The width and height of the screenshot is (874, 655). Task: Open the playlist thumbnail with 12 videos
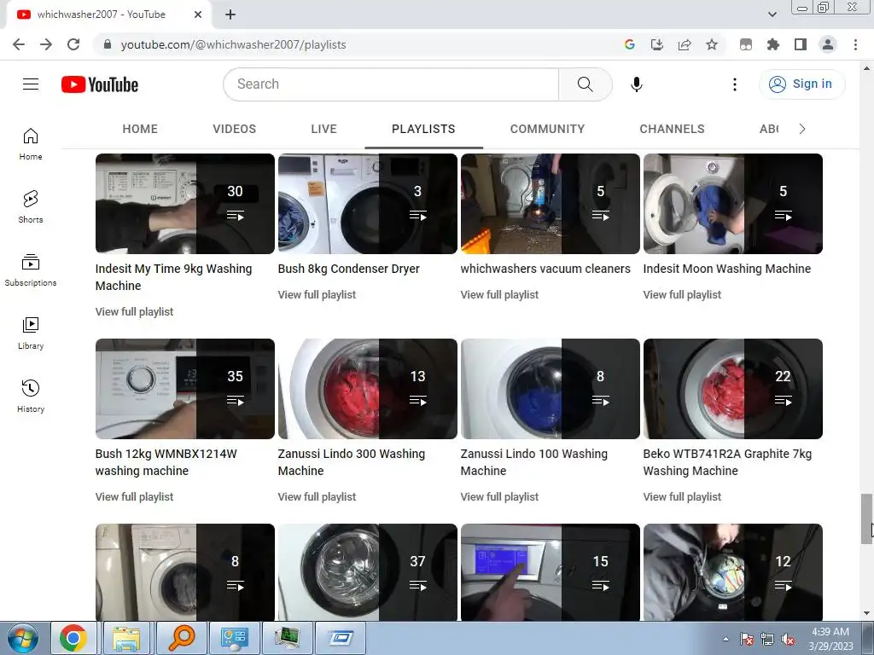(733, 572)
